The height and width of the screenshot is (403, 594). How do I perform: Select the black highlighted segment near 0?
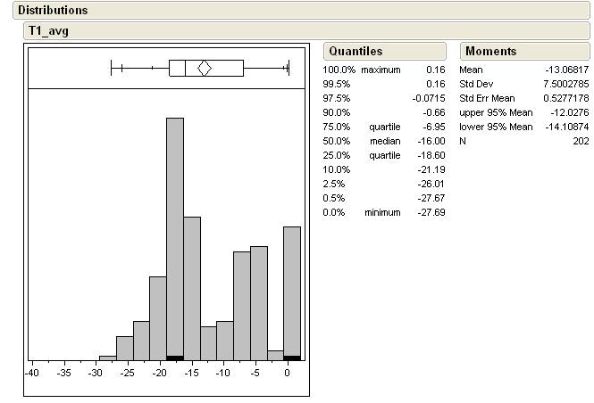pos(291,358)
